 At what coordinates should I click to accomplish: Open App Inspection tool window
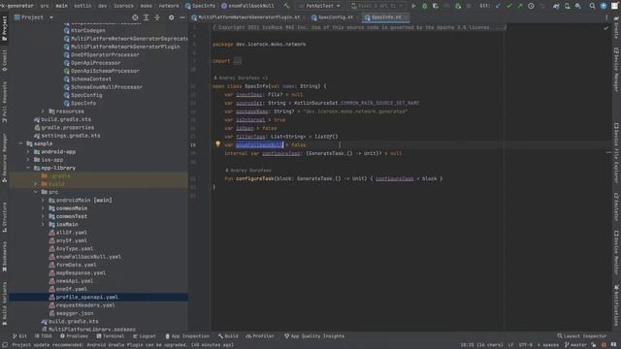(187, 336)
